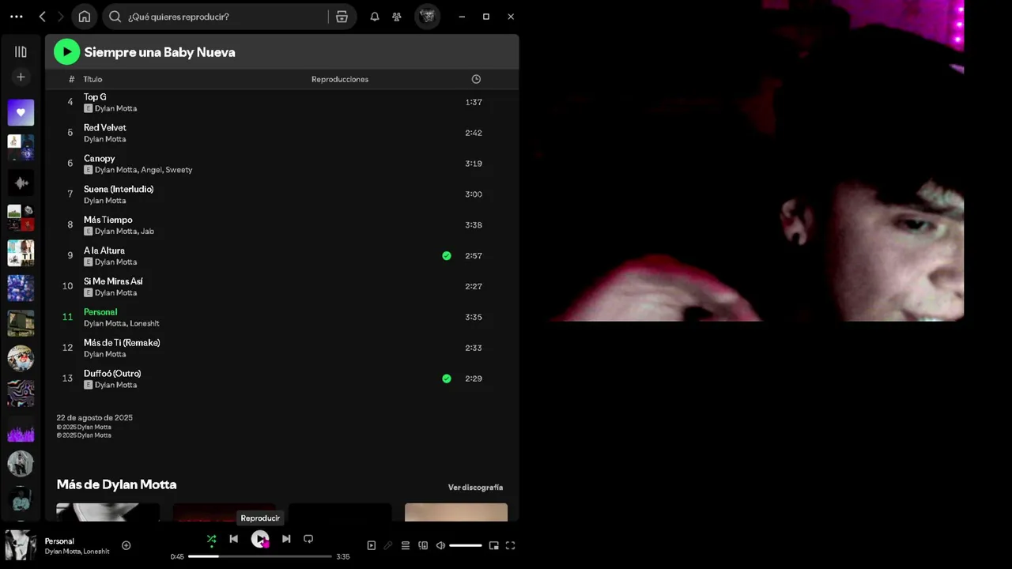Open now playing album cover thumbnail
The image size is (1012, 569).
[x=21, y=545]
